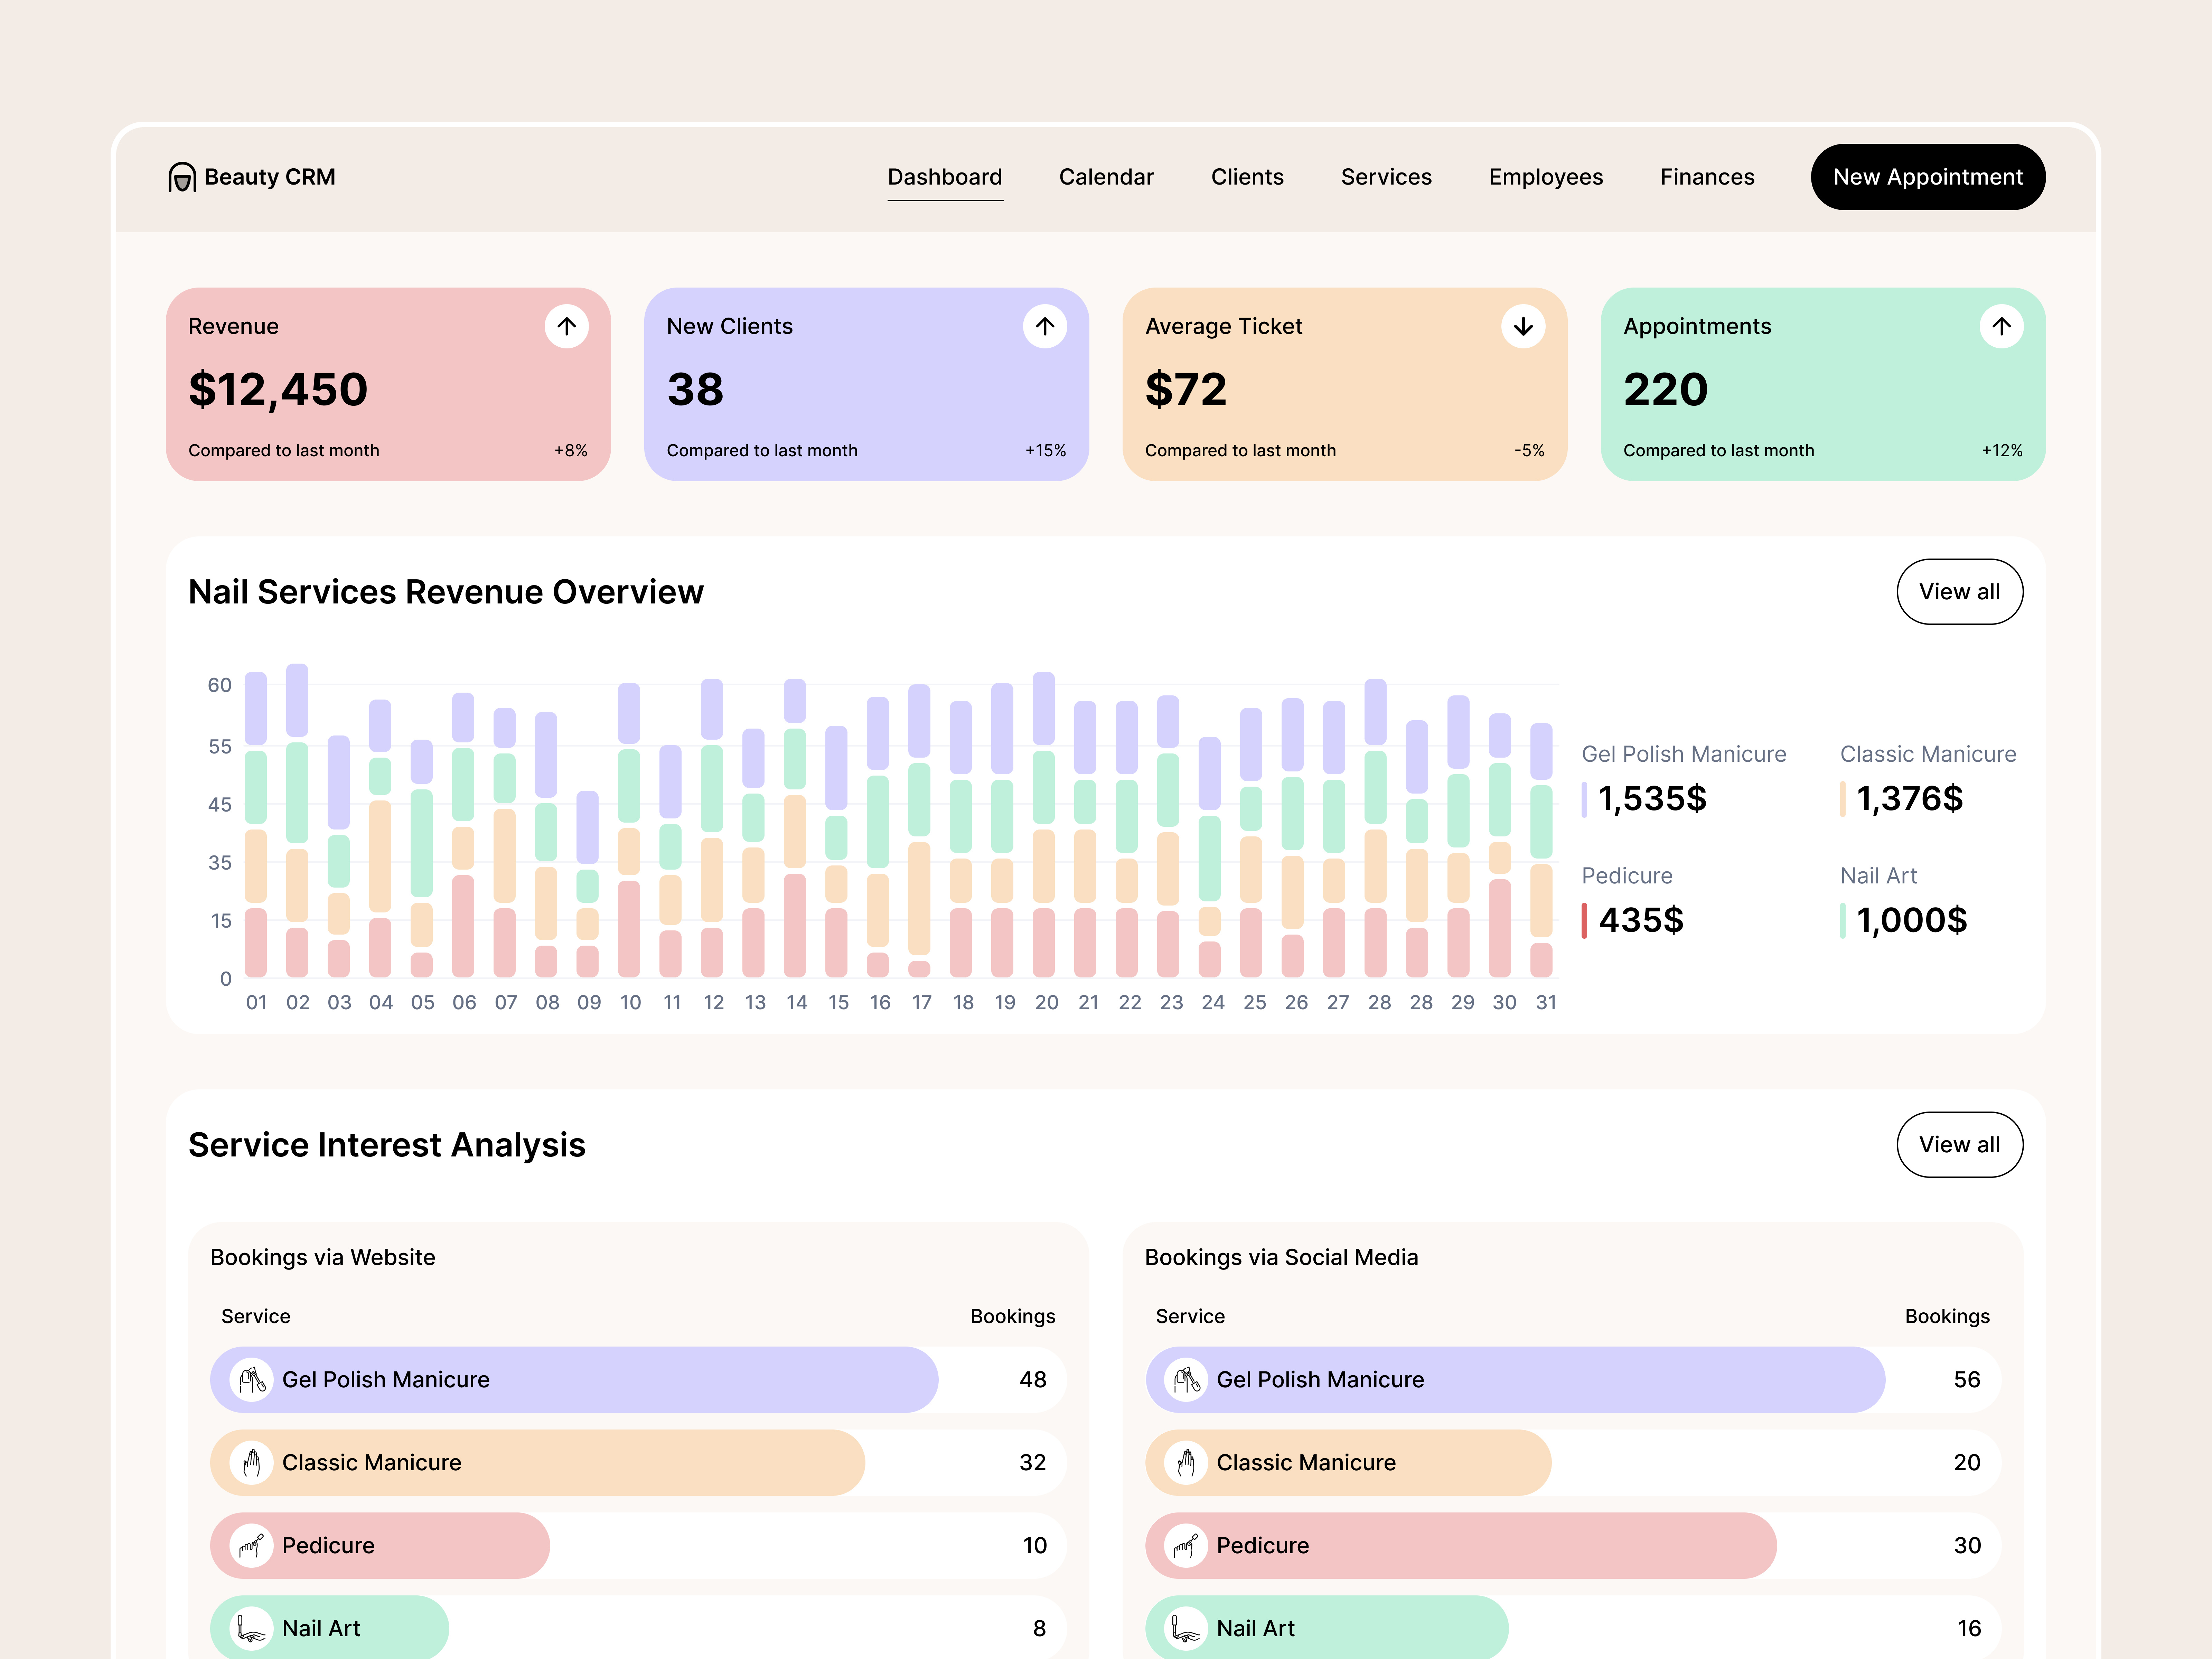Click the Beauty CRM brand name

pos(270,177)
